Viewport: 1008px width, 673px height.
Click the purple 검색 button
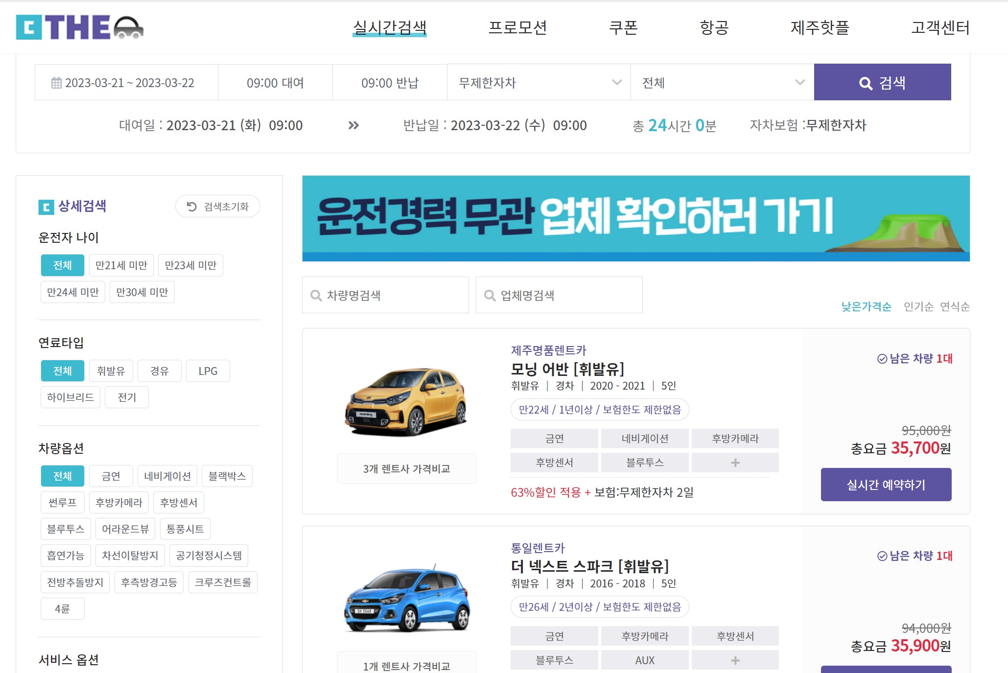pyautogui.click(x=882, y=82)
